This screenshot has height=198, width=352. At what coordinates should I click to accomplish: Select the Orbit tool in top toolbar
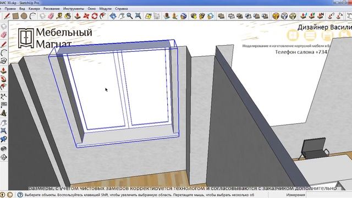(113, 16)
